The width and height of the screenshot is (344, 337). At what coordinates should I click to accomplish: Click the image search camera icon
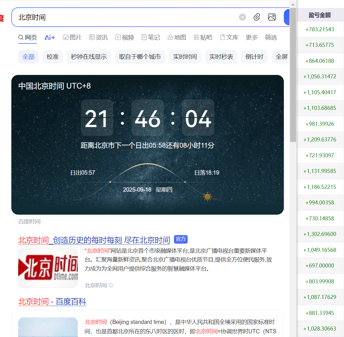click(x=272, y=17)
